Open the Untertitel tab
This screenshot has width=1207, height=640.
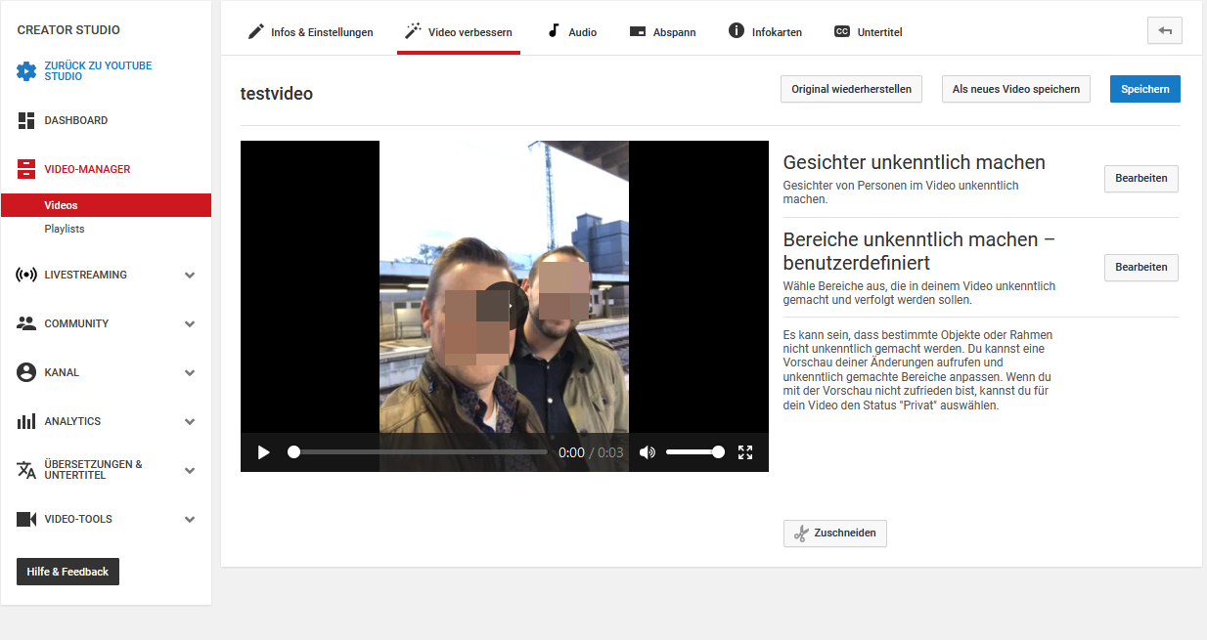click(869, 32)
